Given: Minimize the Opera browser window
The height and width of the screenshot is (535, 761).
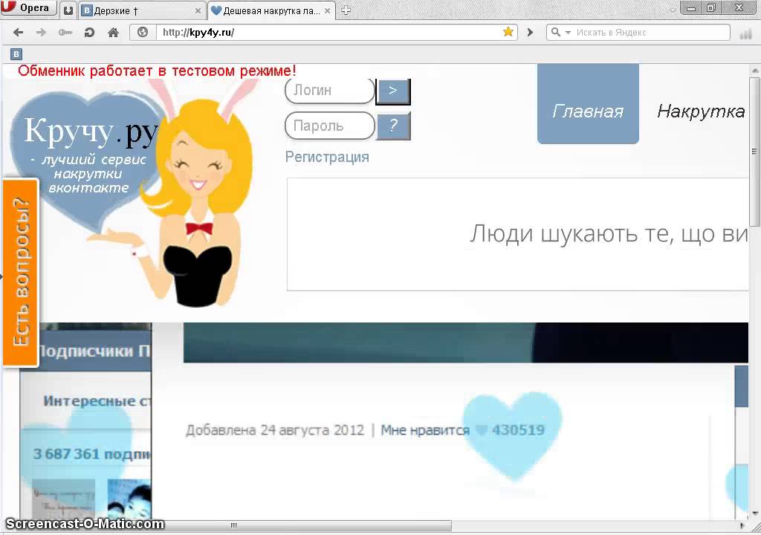Looking at the screenshot, I should pyautogui.click(x=691, y=8).
